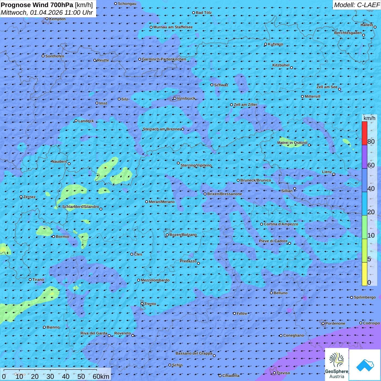Click the Reutte city label
The width and height of the screenshot is (381, 381).
point(103,60)
